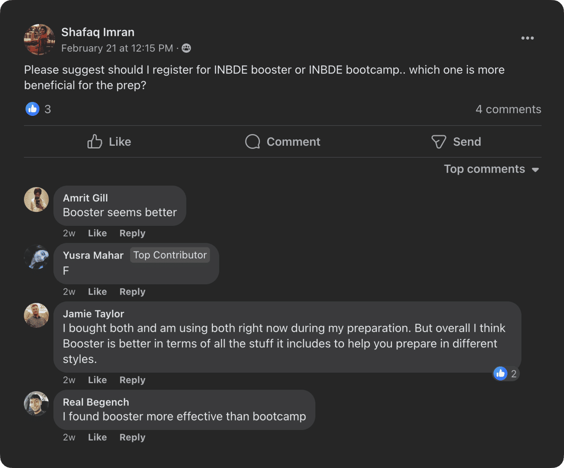Toggle like on Jamie Taylor's comment

coord(97,380)
